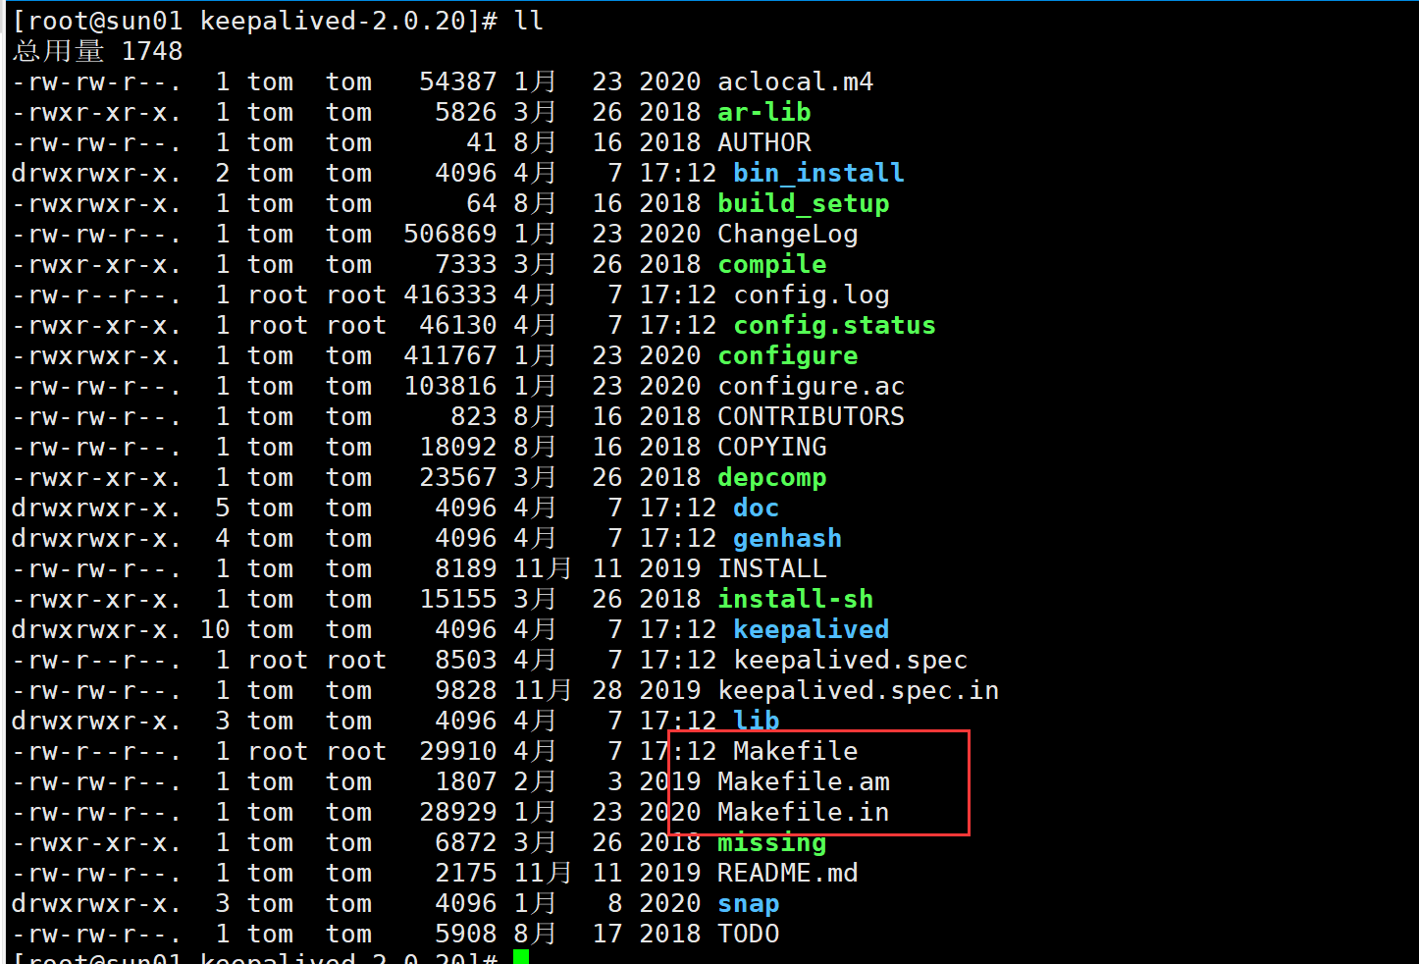Select the COPYING file name
1419x964 pixels.
pos(772,447)
